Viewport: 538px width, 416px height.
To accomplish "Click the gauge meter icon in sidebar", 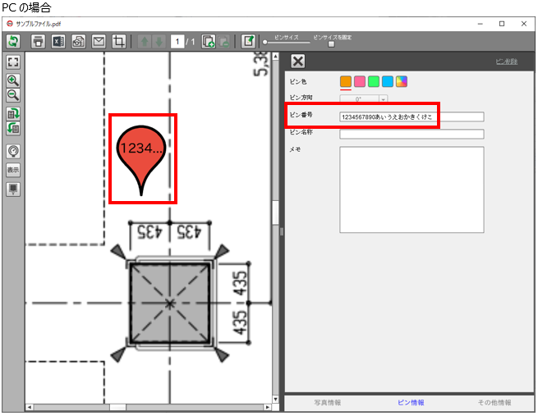I will coord(13,151).
